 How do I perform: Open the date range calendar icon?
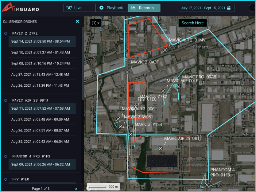[x=229, y=8]
